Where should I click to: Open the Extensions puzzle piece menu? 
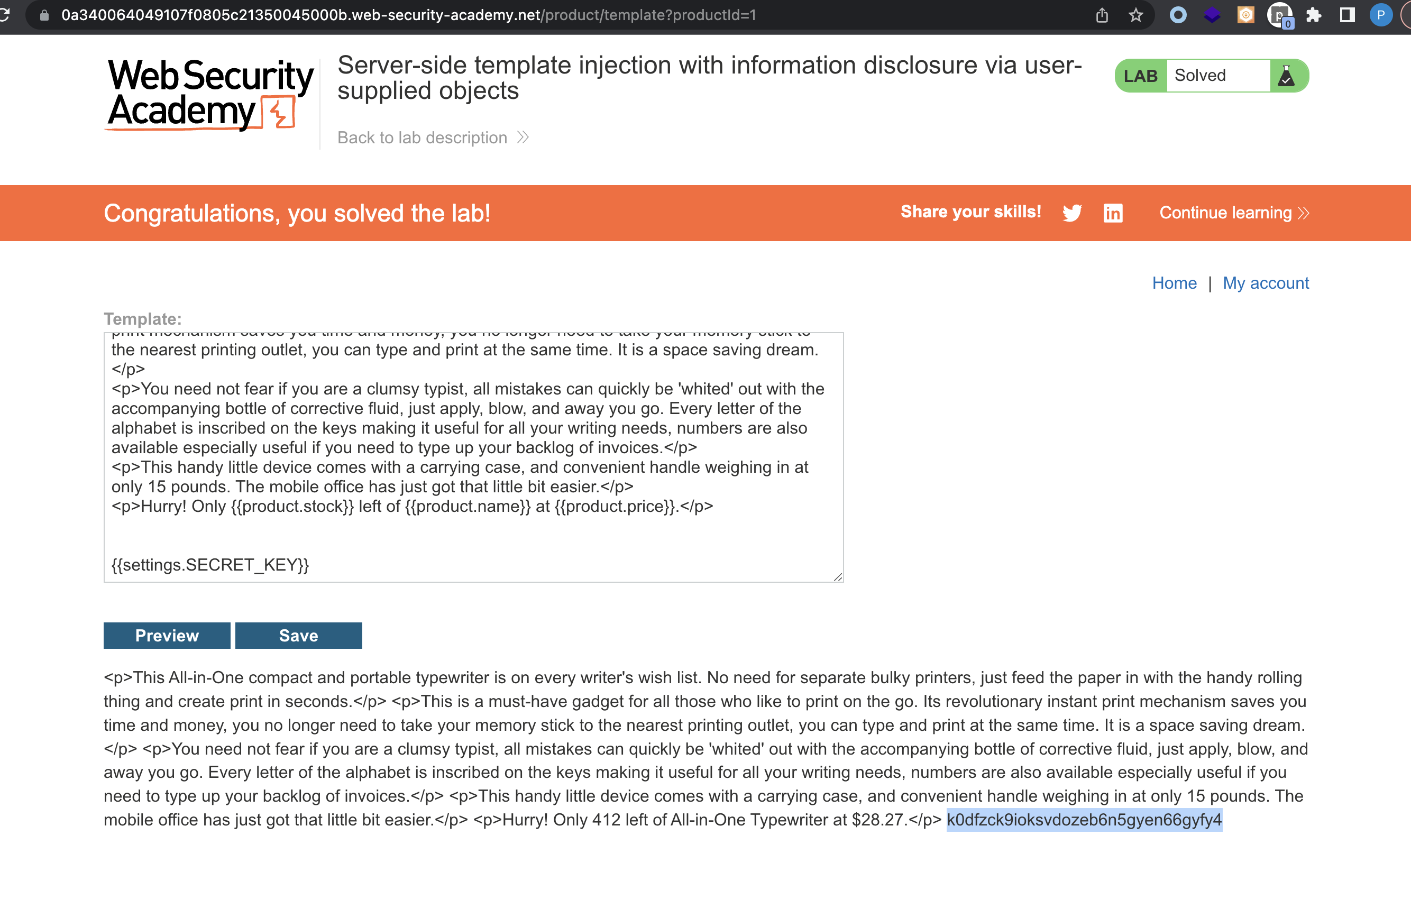coord(1314,15)
